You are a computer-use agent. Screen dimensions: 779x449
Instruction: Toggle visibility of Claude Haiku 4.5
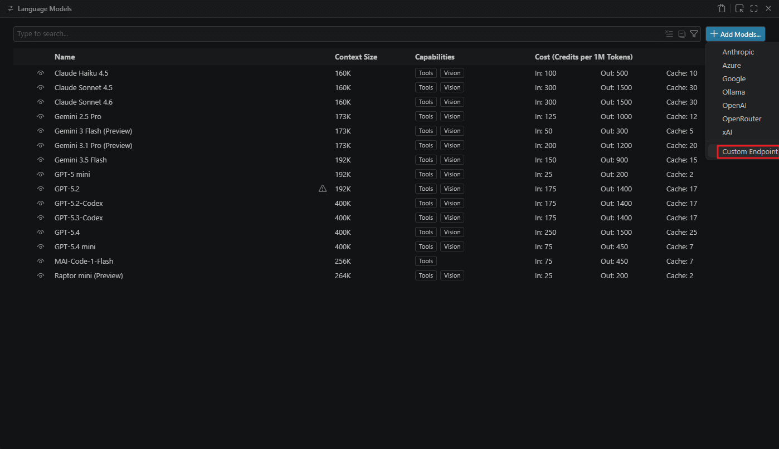[41, 73]
